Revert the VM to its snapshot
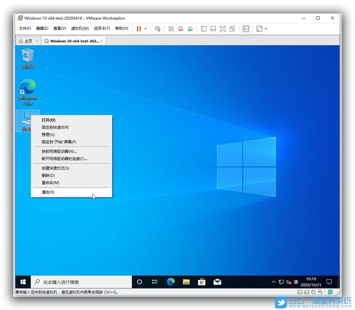The width and height of the screenshot is (355, 310). 180,29
